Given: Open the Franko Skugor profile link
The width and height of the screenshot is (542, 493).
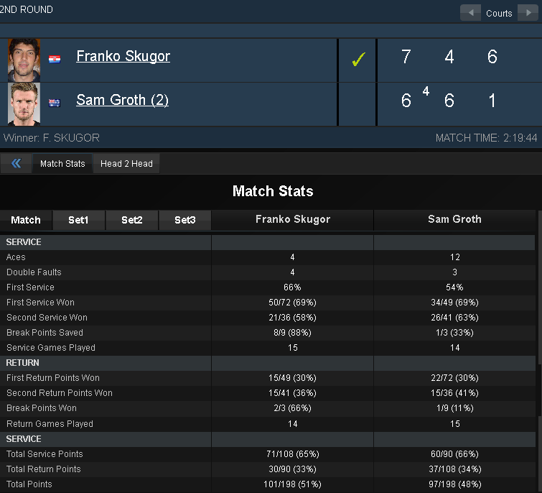Looking at the screenshot, I should pos(123,56).
